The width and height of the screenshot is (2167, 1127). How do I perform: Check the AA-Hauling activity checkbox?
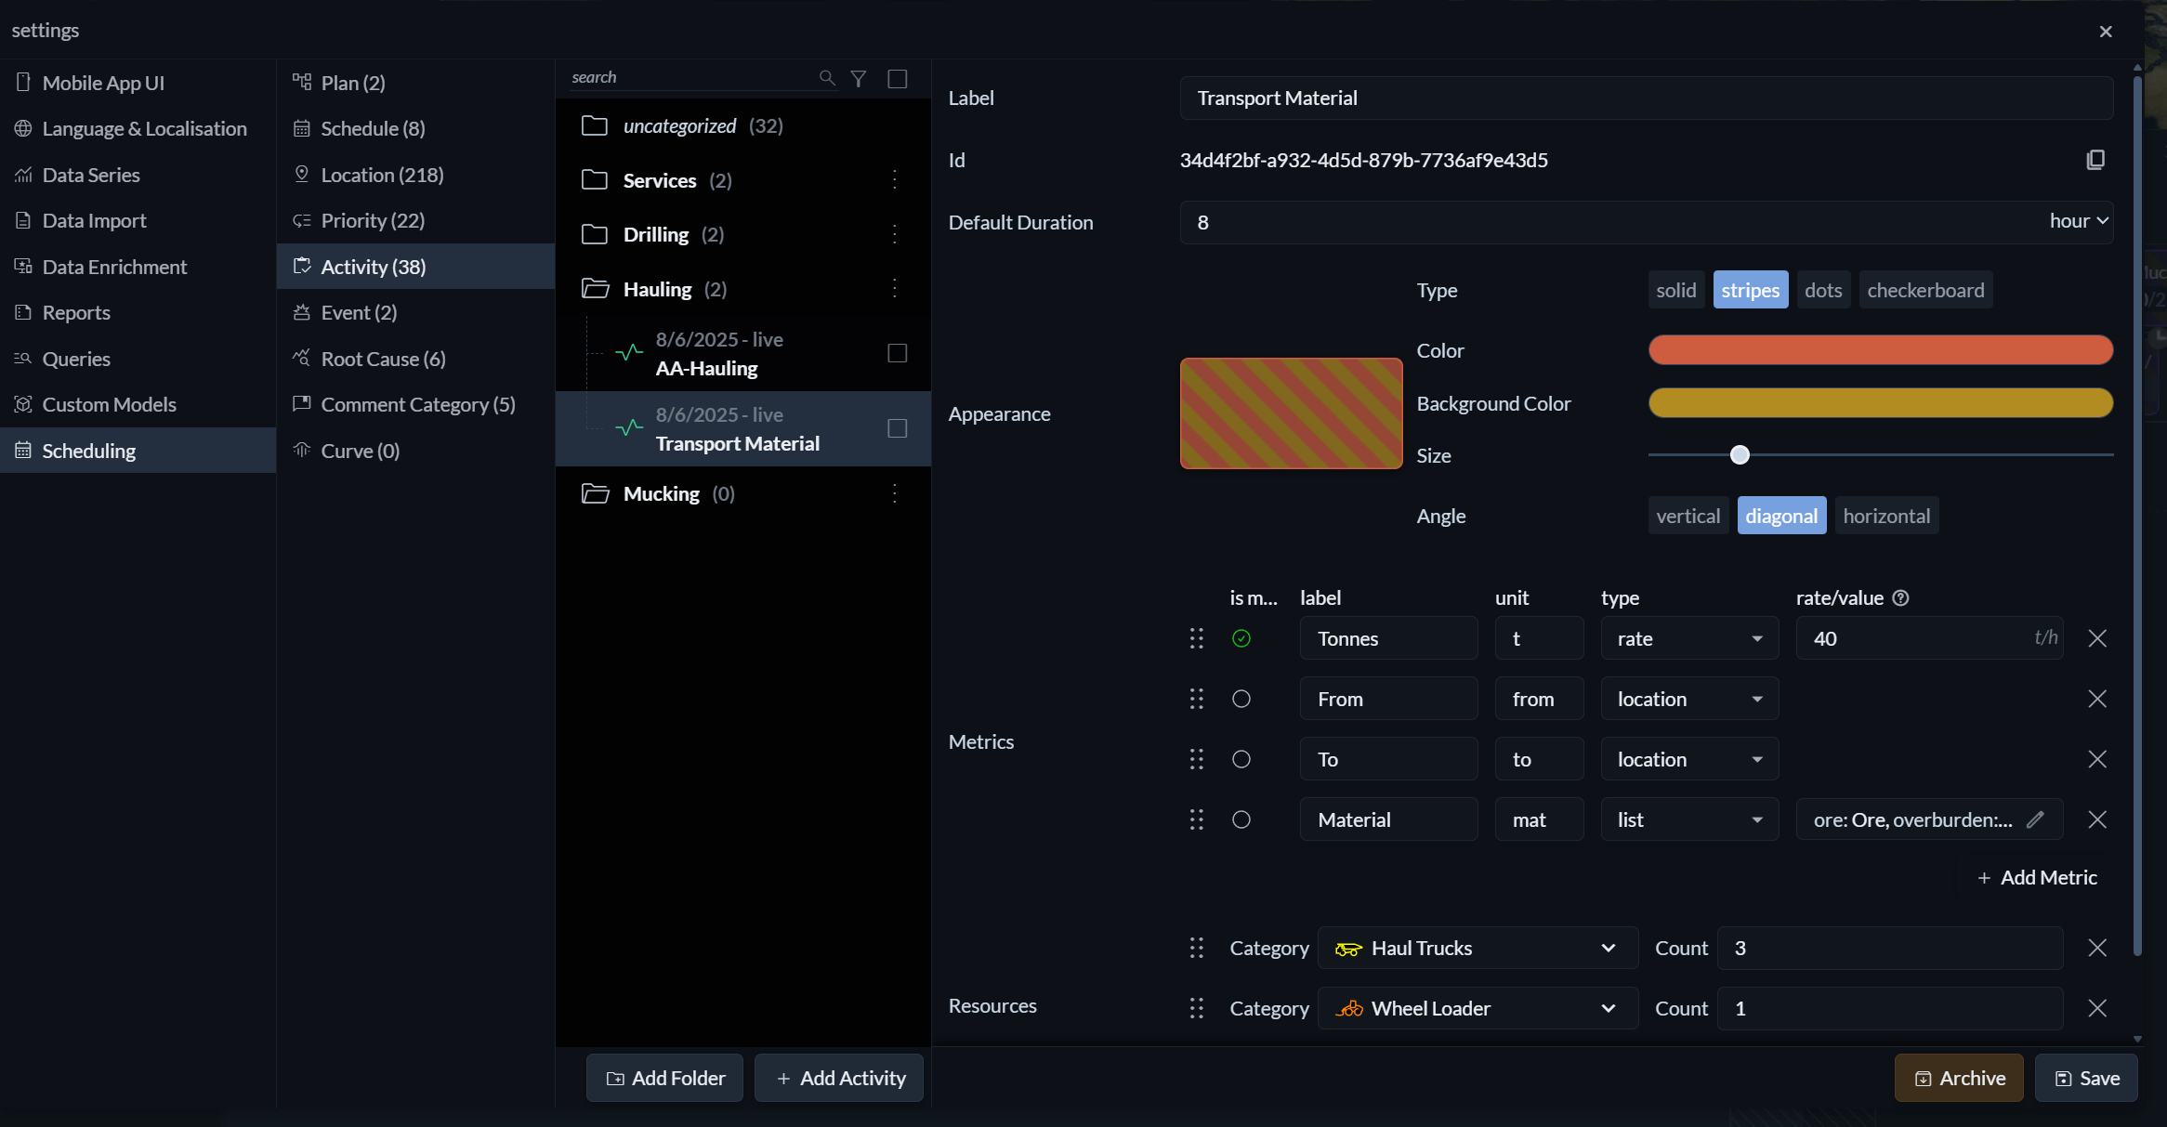click(x=898, y=353)
